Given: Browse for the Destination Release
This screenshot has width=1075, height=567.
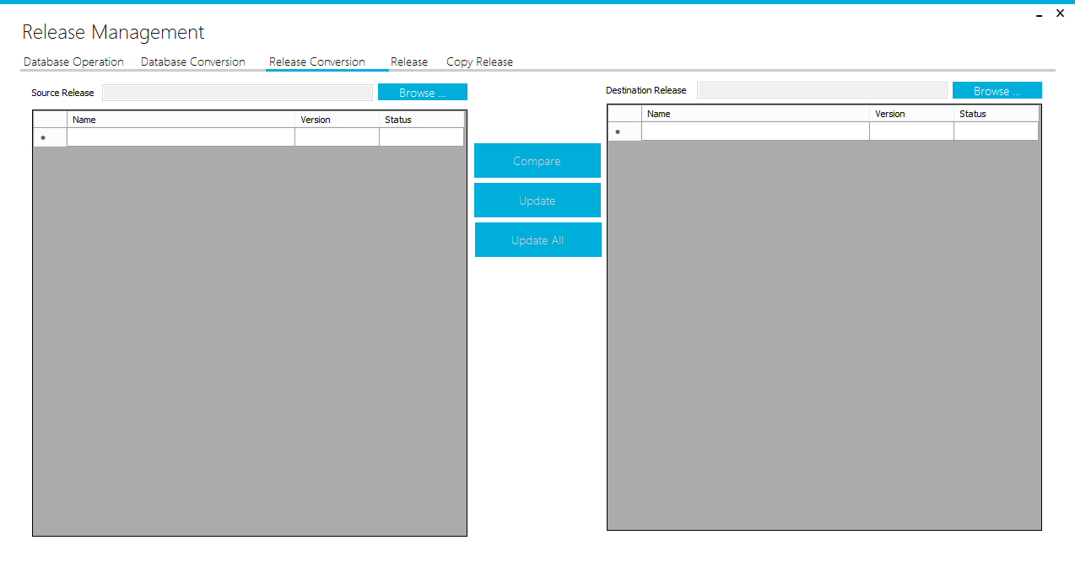Looking at the screenshot, I should pos(997,91).
